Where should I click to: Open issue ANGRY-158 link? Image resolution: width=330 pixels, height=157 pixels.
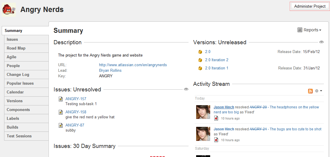(76, 112)
